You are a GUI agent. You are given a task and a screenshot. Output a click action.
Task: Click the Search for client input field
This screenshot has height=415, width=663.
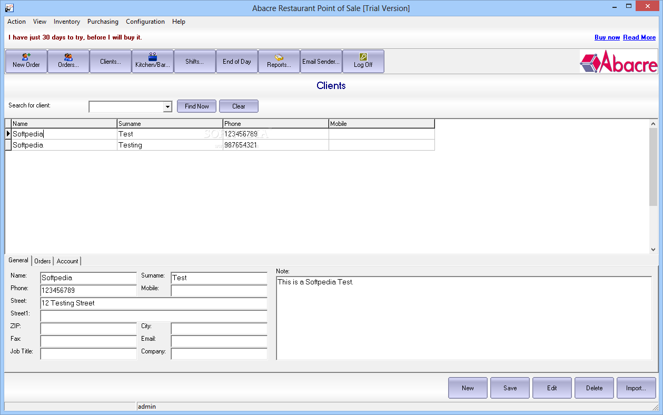click(126, 107)
